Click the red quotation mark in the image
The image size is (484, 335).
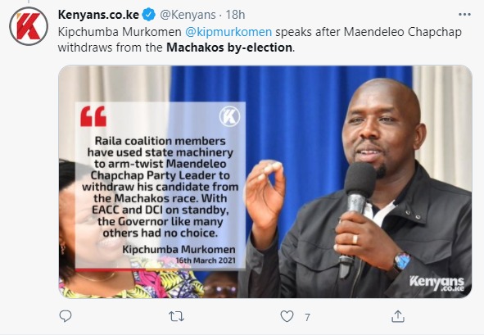click(93, 116)
